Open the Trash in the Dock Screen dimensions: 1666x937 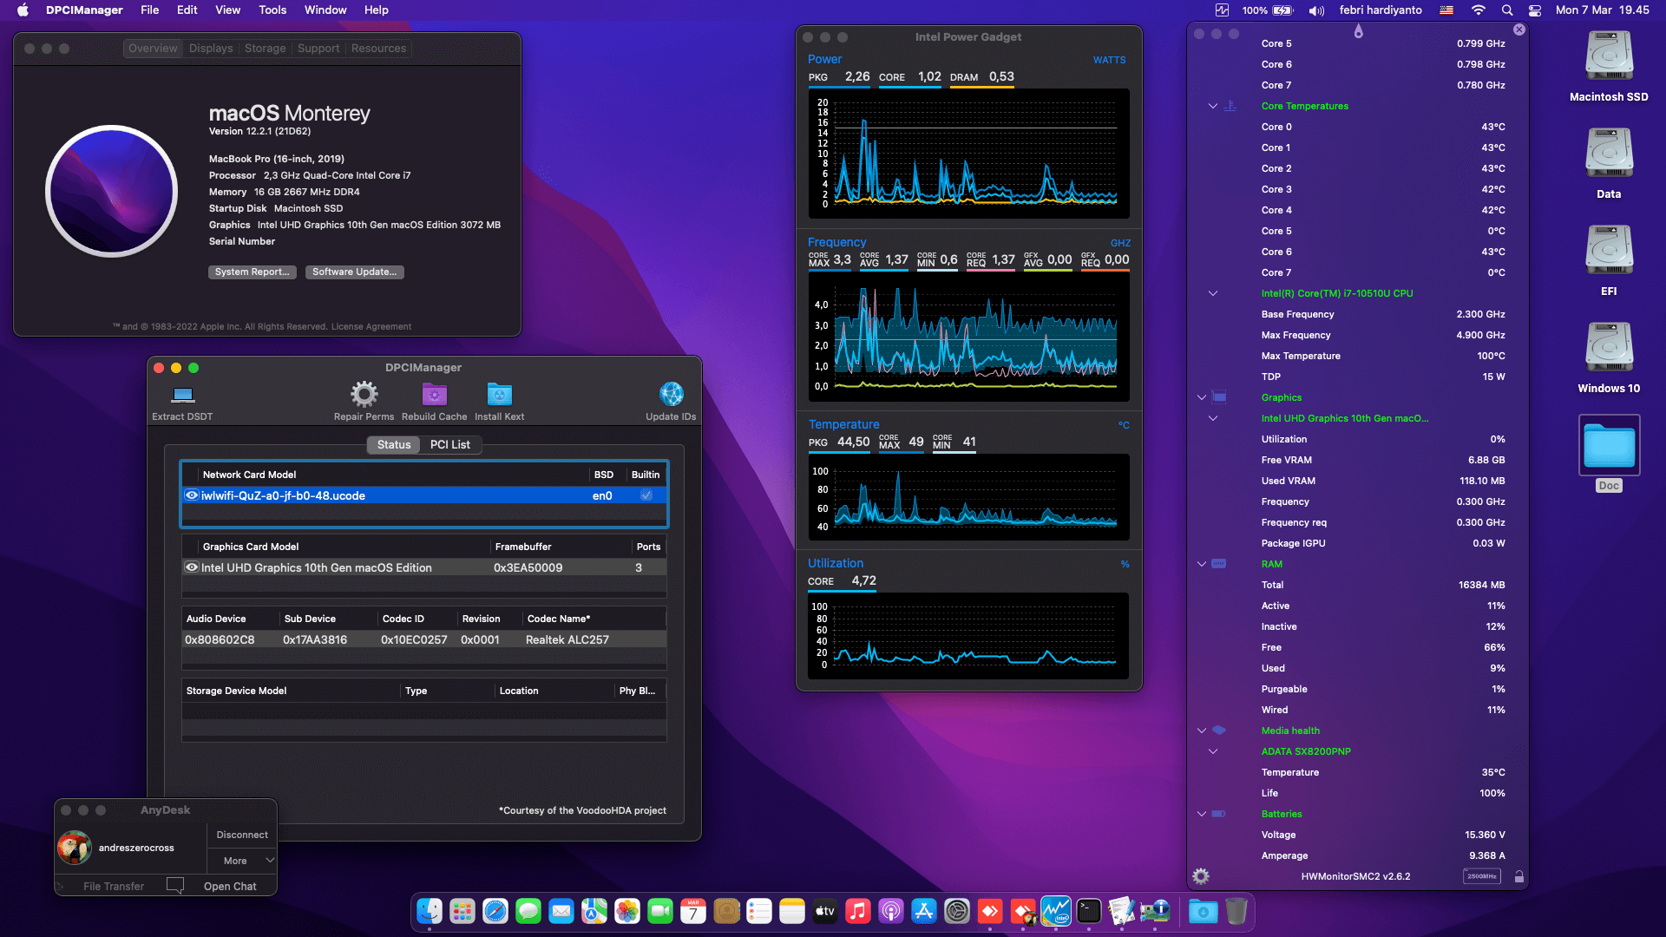[1236, 911]
